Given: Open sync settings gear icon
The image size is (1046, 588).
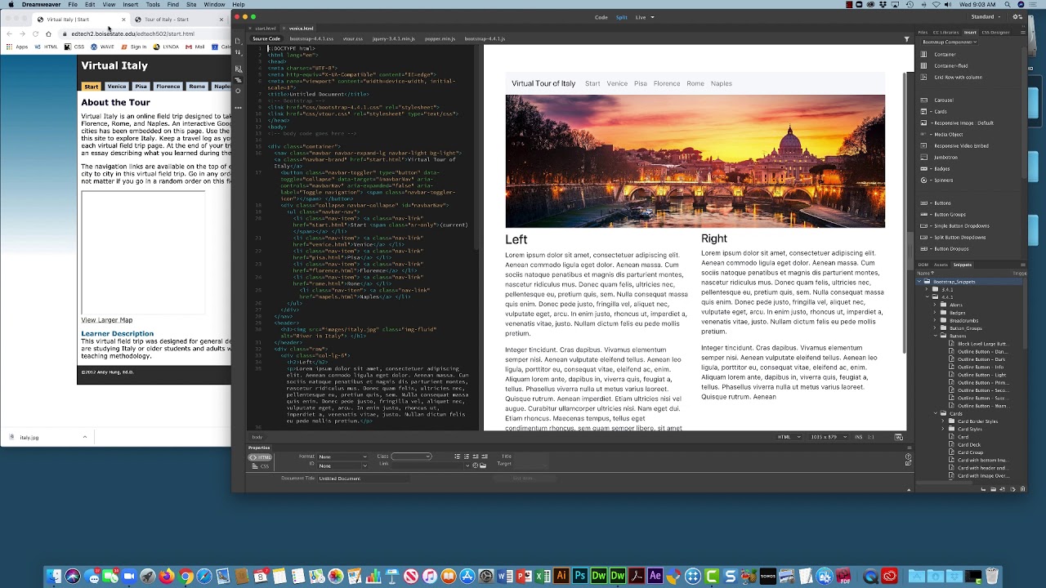Looking at the screenshot, I should pyautogui.click(x=1019, y=17).
